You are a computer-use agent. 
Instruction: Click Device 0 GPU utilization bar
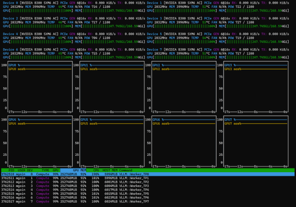[x=38, y=10]
